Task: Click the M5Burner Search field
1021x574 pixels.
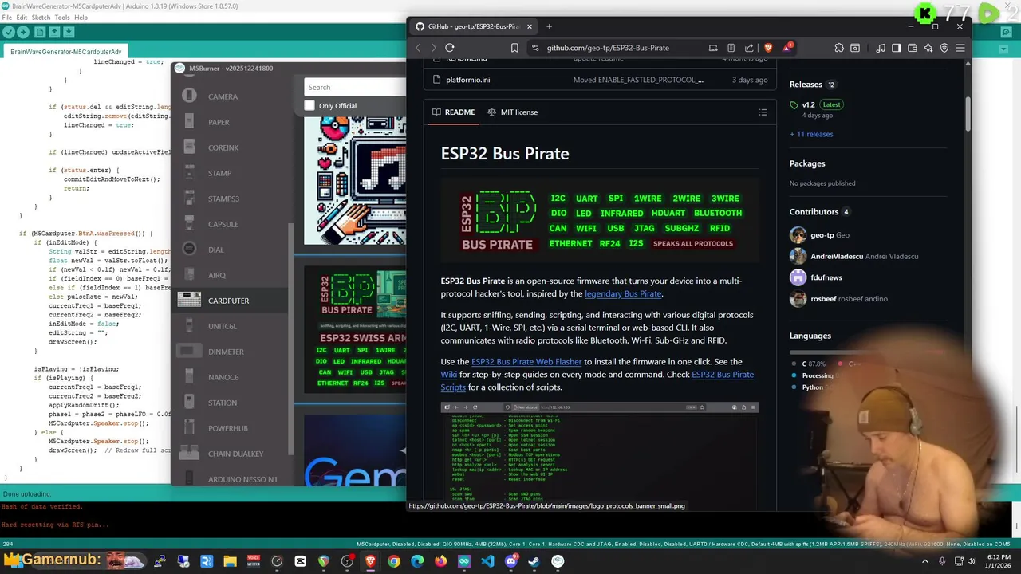Action: pos(355,87)
